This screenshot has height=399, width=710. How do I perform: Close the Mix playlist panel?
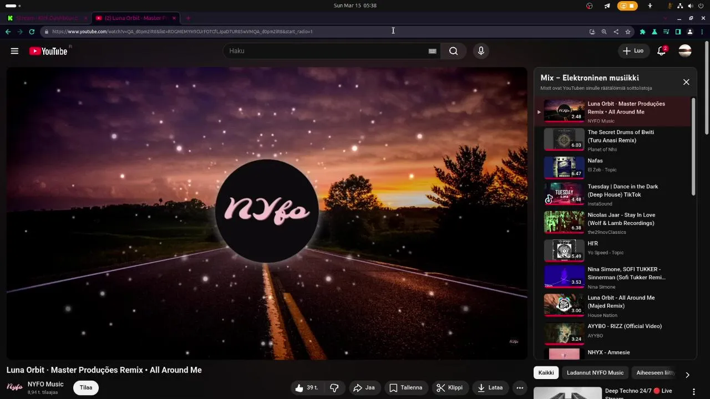click(x=686, y=82)
